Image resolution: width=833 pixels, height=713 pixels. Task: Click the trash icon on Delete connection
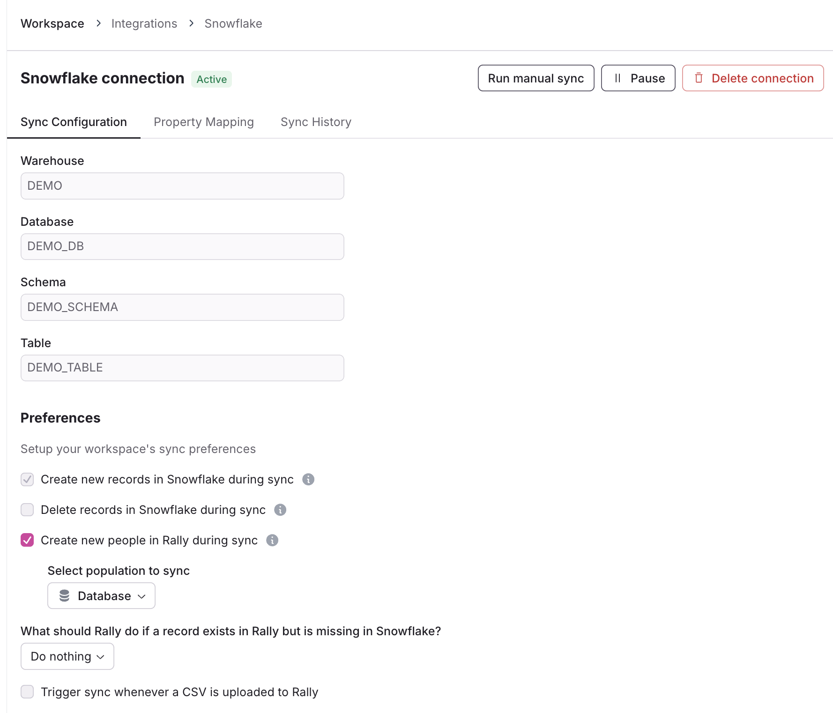699,78
